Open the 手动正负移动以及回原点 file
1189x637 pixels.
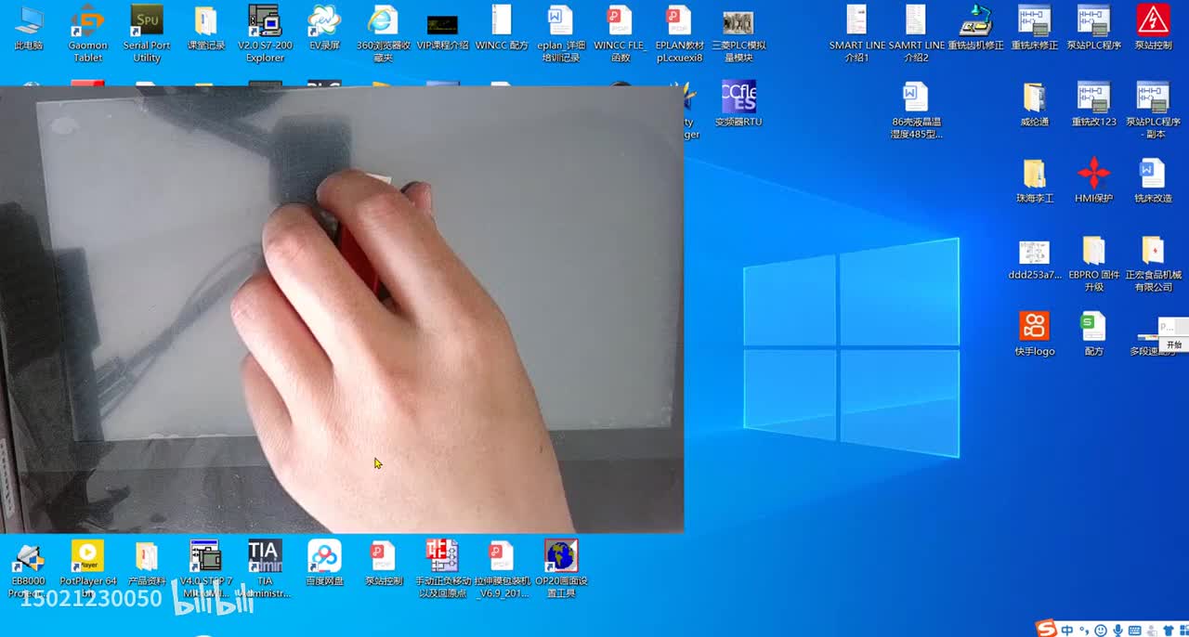coord(442,569)
